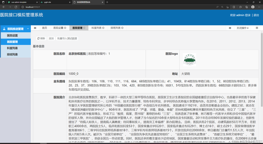Click the hospital name 北京协和医院
Viewport: 263px width, 144px height.
pyautogui.click(x=77, y=54)
